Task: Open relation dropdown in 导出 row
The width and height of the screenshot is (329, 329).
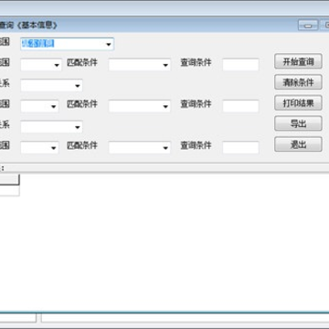Action: (51, 127)
